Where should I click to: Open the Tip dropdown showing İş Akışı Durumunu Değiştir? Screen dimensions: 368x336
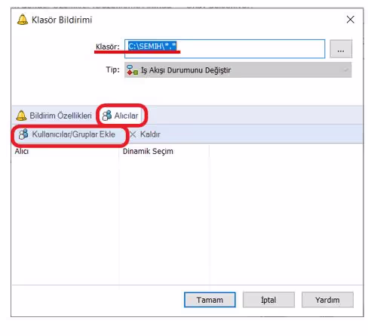pos(238,70)
